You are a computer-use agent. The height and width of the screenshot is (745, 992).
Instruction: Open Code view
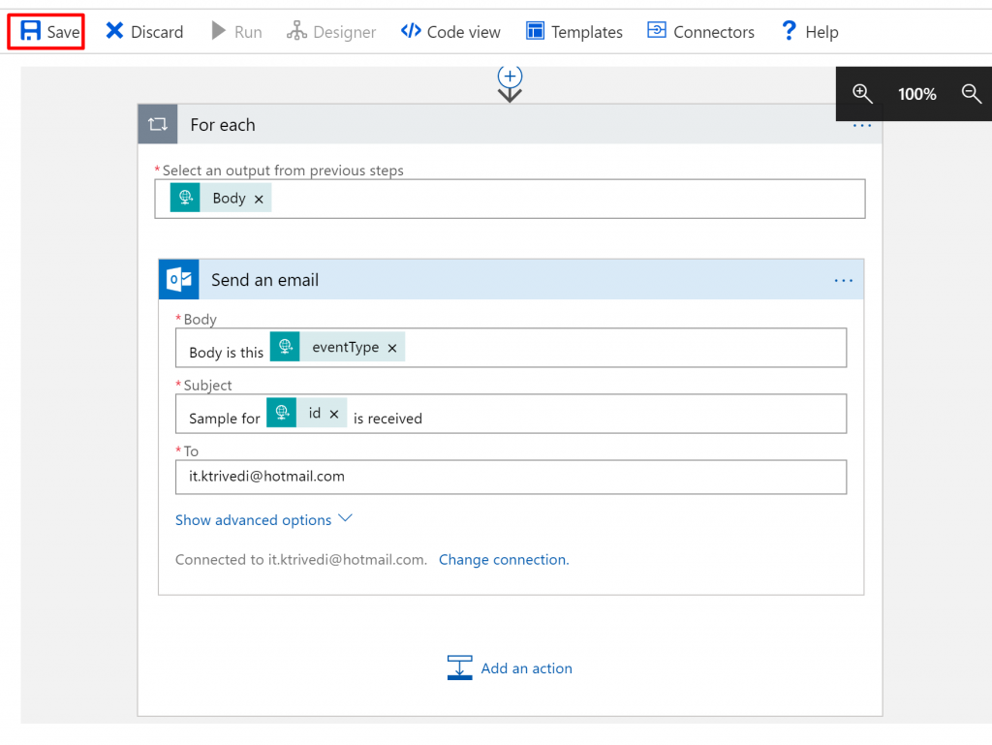click(450, 32)
